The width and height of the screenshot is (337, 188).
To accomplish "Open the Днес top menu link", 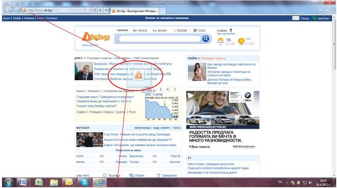I will tap(6, 18).
